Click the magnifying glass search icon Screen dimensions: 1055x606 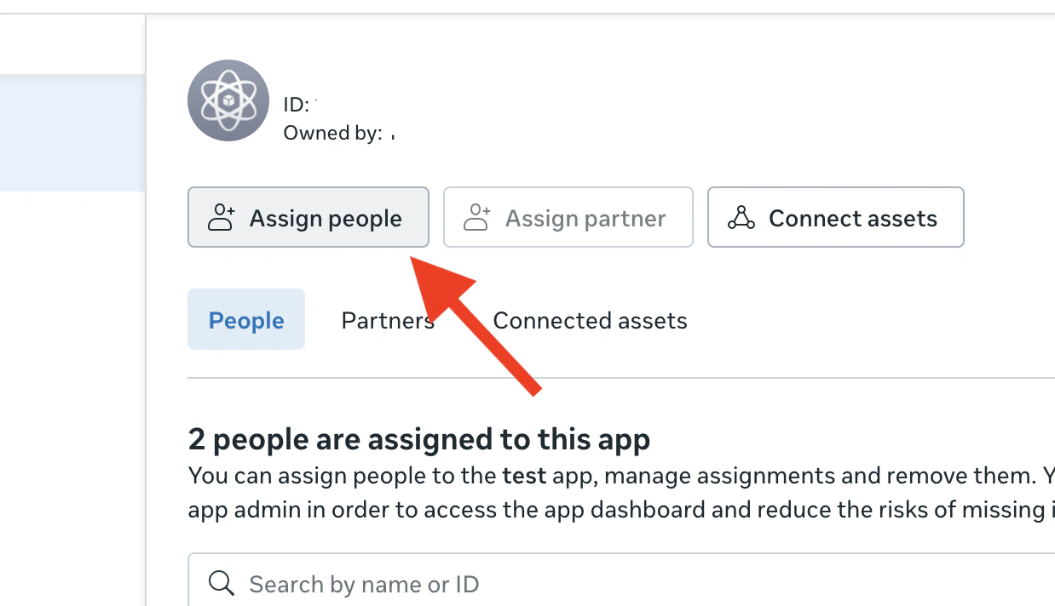(221, 583)
